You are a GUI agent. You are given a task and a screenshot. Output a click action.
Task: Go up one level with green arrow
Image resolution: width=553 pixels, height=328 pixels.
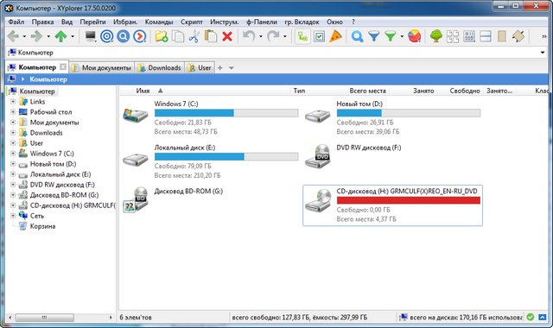(61, 36)
